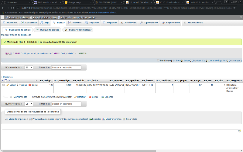Click the Copiar row icon
The width and height of the screenshot is (243, 152).
[x=18, y=85]
